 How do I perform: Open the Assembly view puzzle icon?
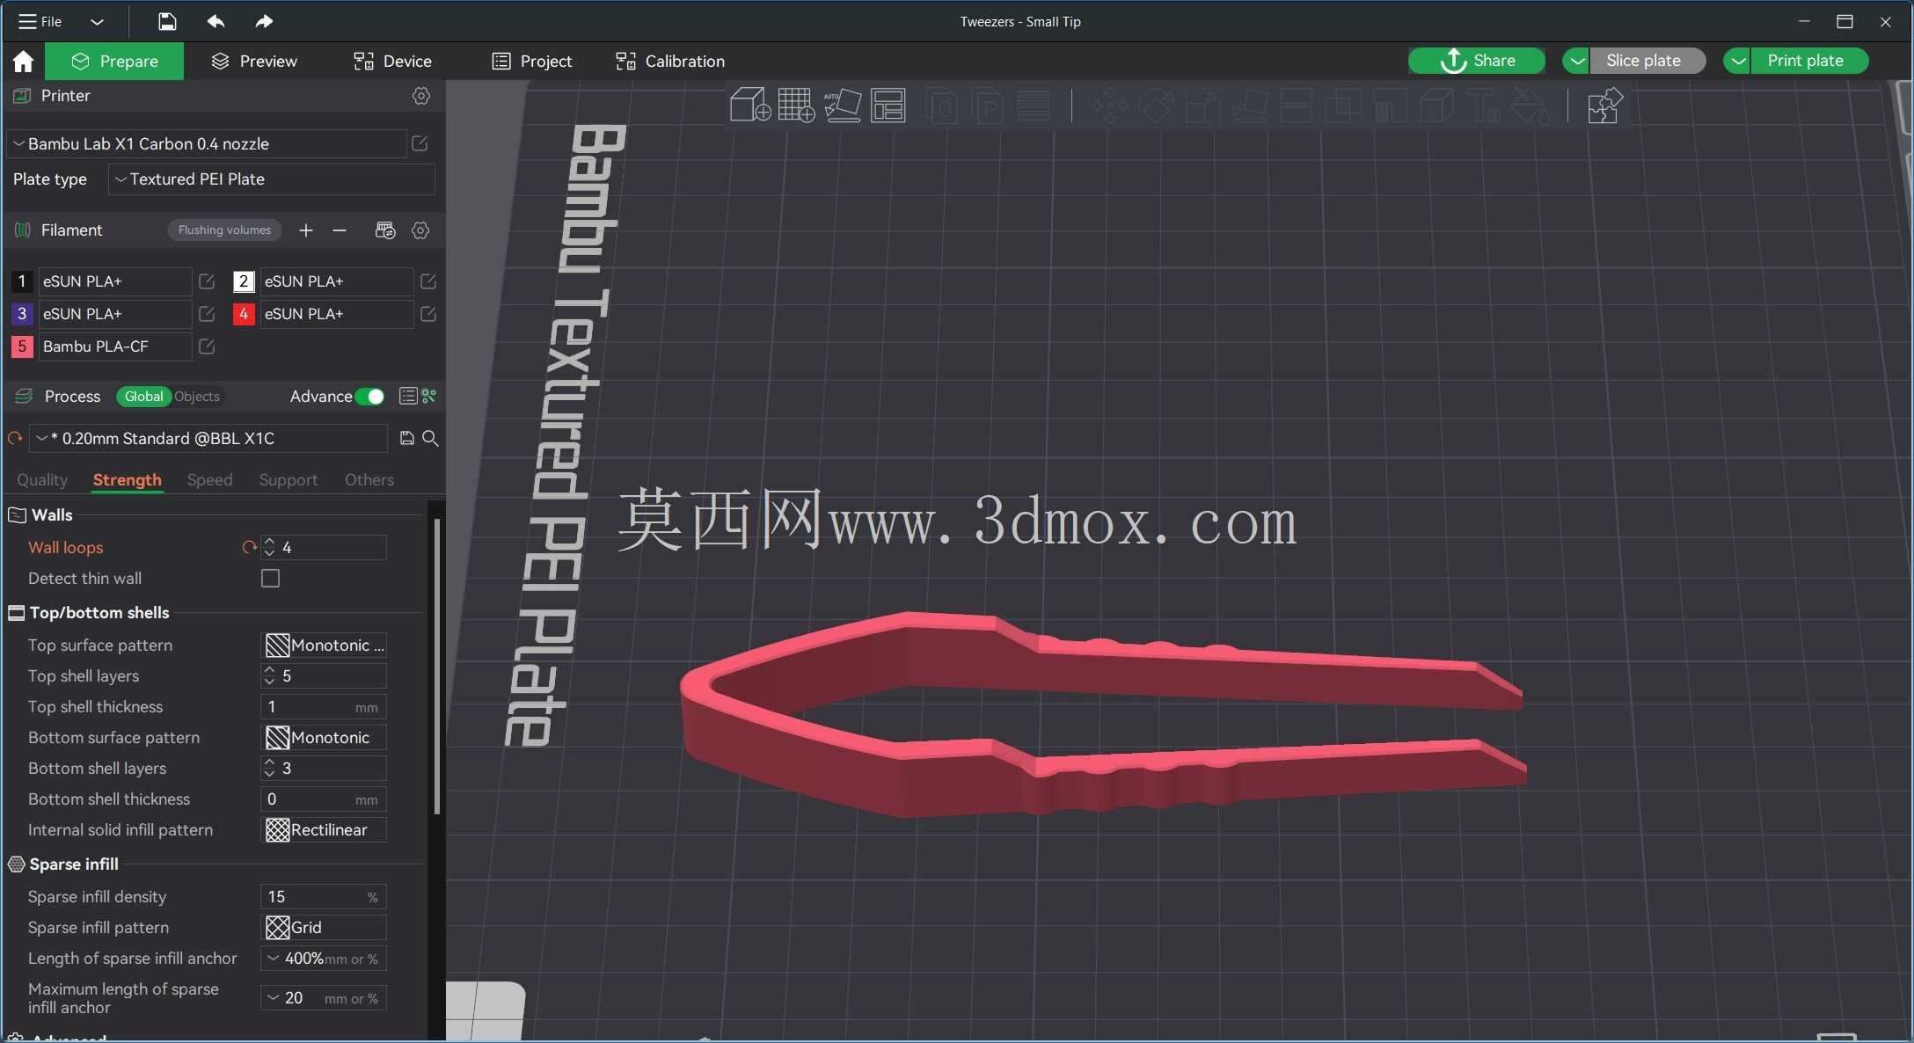click(1604, 106)
